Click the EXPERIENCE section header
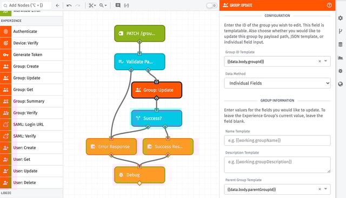This screenshot has height=198, width=346. tap(31, 21)
